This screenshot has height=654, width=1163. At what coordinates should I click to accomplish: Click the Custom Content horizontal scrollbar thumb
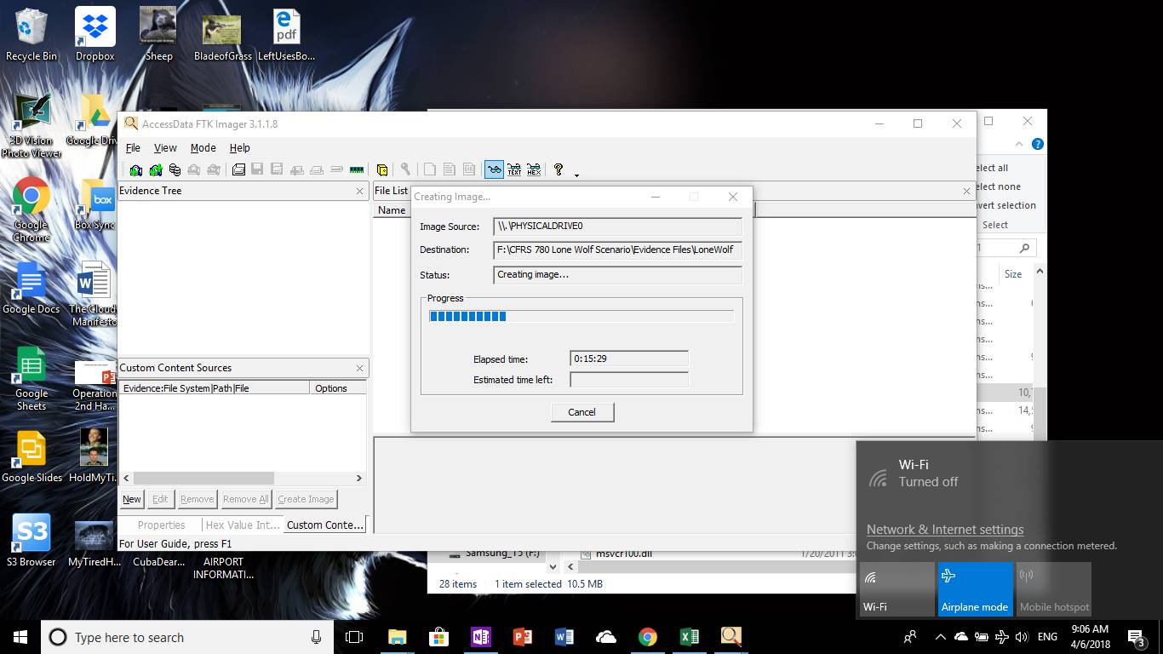pos(203,479)
